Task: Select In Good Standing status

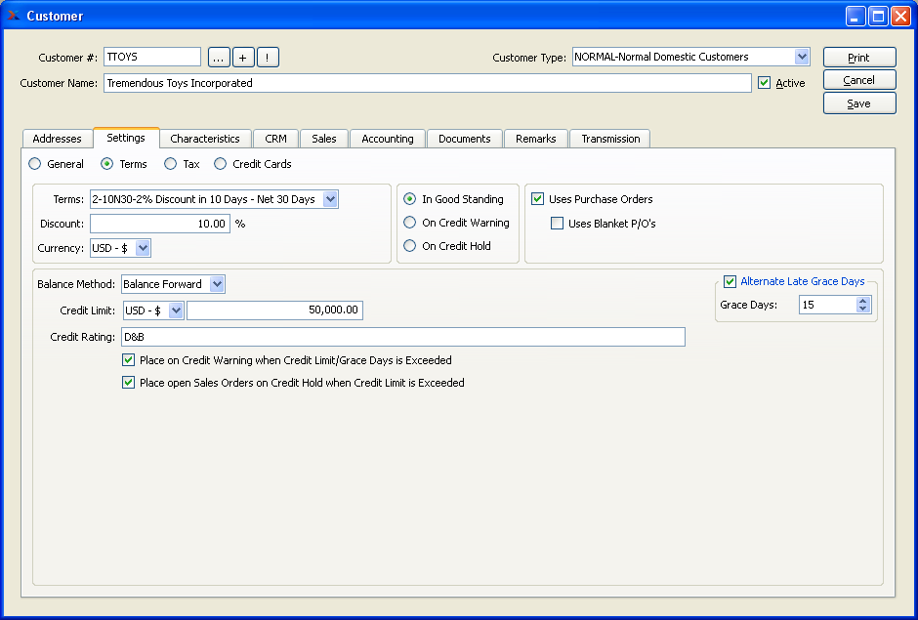Action: [x=410, y=199]
